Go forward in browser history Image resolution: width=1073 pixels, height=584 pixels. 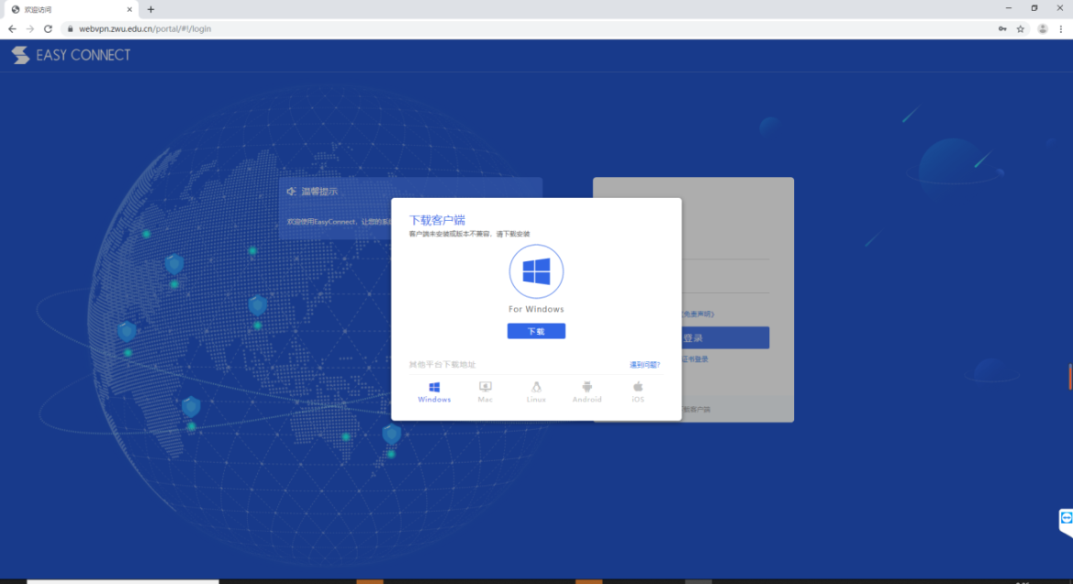tap(30, 28)
